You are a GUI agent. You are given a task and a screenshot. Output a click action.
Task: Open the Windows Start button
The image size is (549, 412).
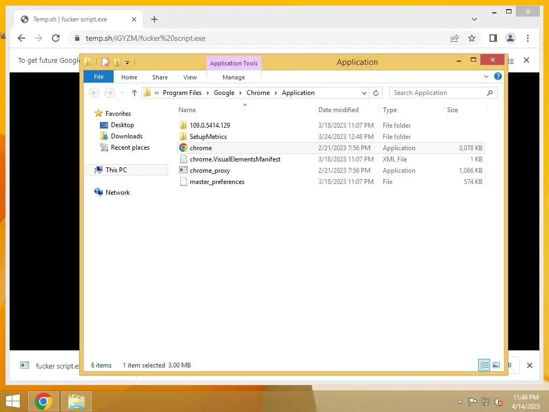(13, 401)
